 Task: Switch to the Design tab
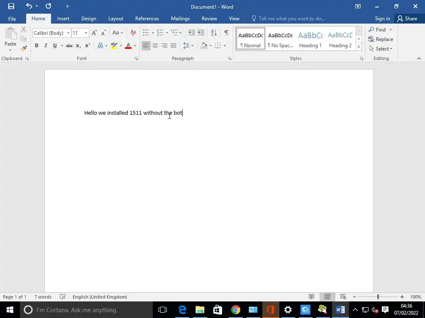(89, 19)
